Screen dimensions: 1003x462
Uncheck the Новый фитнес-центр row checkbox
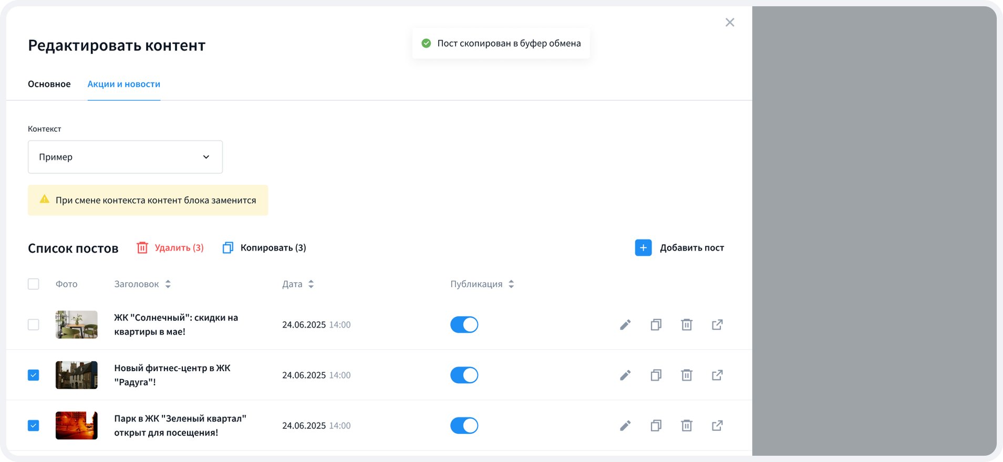34,375
